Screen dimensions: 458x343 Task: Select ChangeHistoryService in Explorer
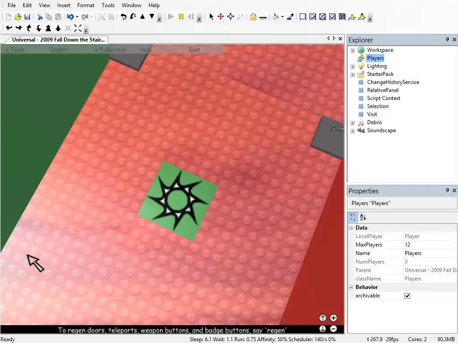[393, 82]
